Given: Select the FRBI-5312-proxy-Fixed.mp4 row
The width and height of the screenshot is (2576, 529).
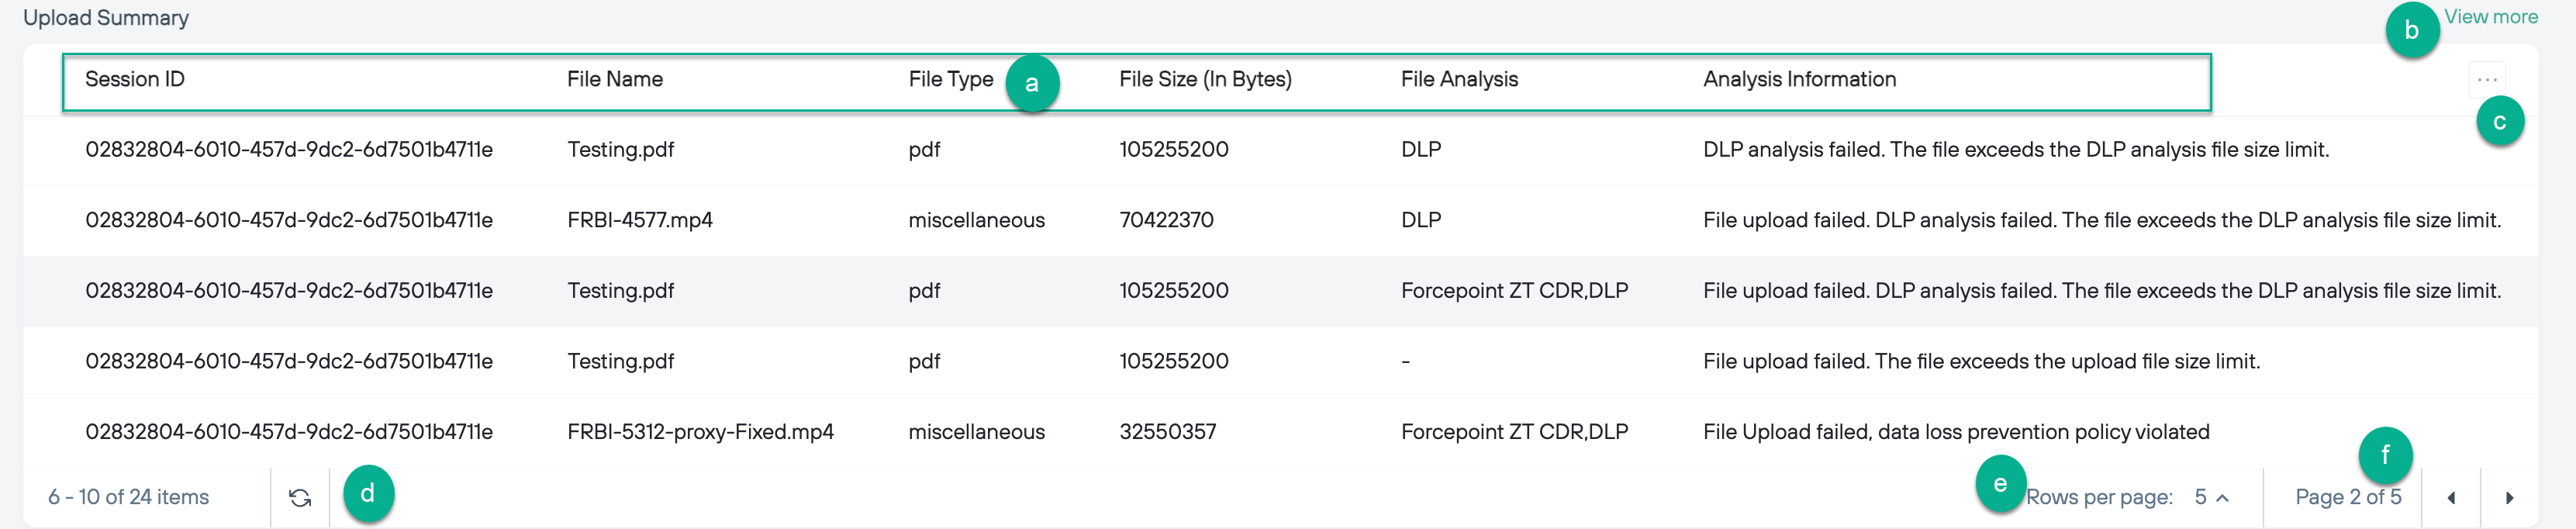Looking at the screenshot, I should [700, 432].
